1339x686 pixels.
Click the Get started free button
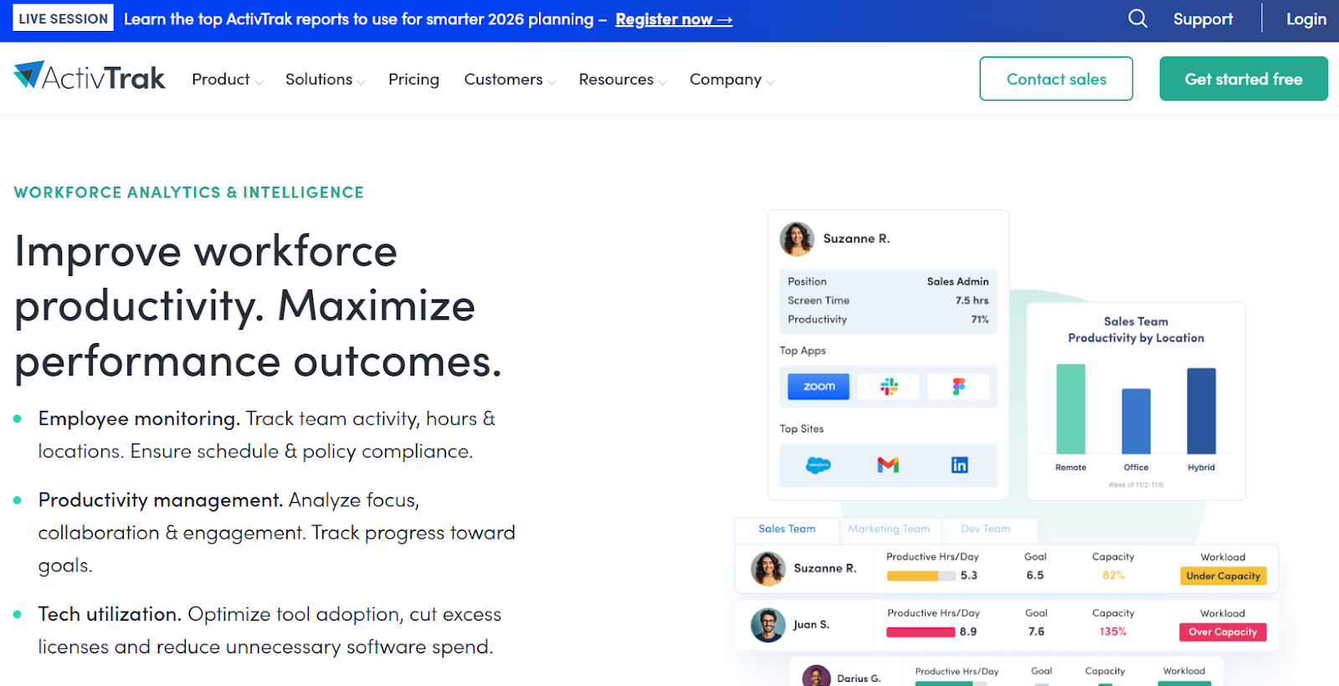pos(1244,79)
